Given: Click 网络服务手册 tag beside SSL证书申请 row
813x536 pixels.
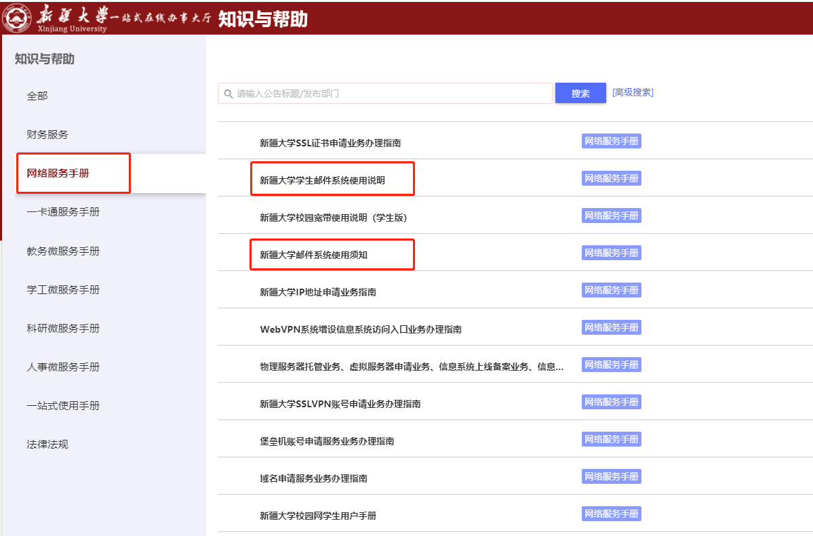Looking at the screenshot, I should [x=612, y=141].
